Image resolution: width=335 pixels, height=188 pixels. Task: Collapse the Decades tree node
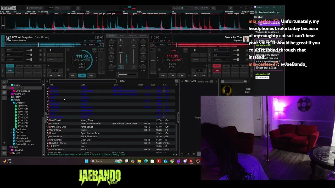pos(12,103)
